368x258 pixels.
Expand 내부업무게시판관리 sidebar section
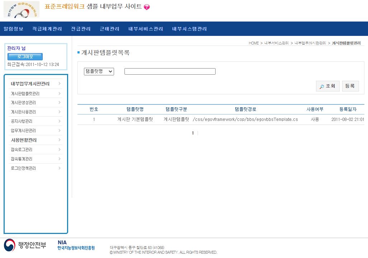[x=30, y=84]
